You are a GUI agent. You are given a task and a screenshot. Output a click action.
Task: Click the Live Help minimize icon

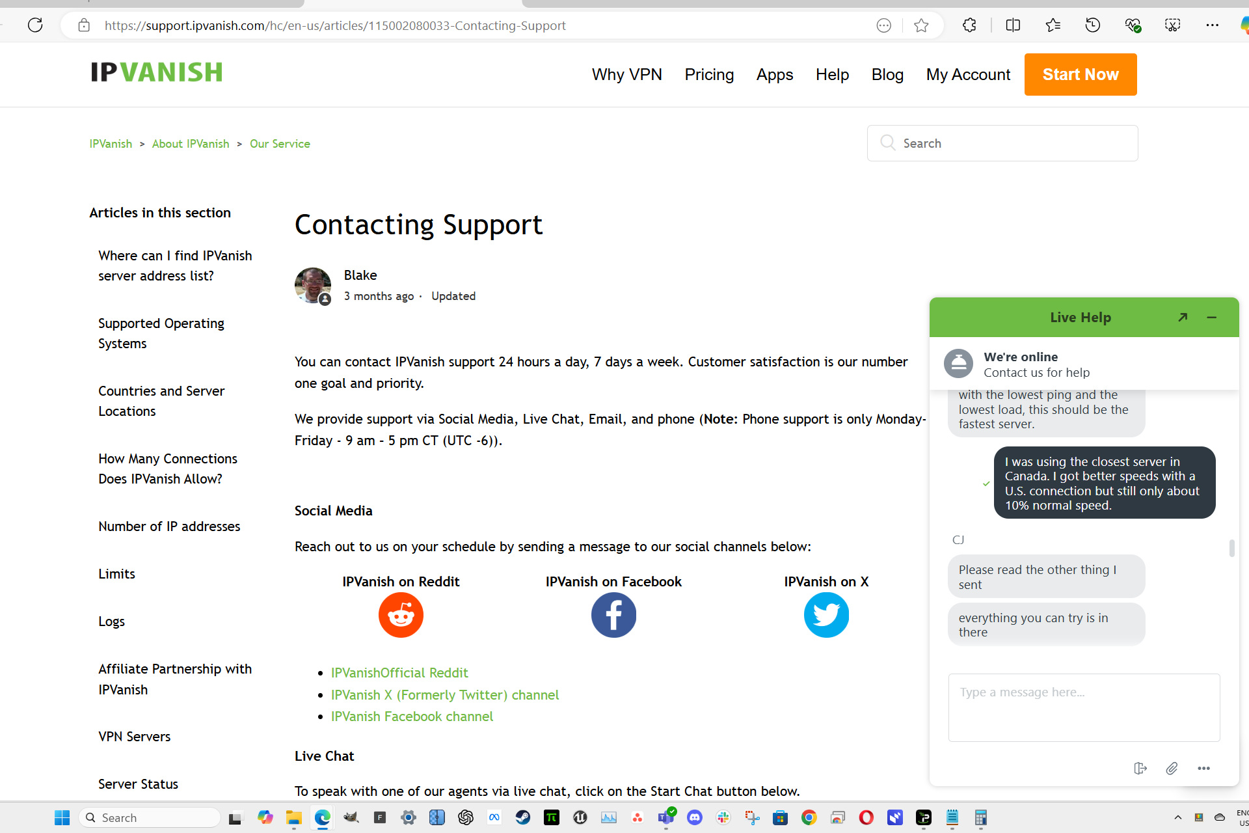[x=1212, y=316]
